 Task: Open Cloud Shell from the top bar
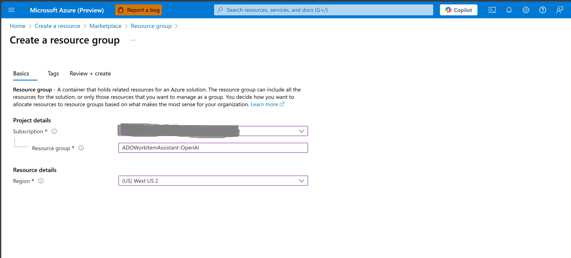tap(492, 10)
